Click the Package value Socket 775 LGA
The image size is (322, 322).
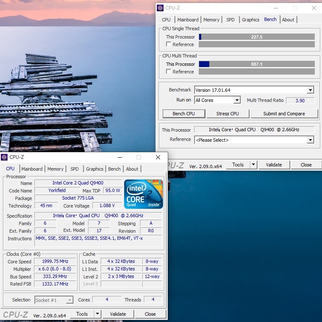78,198
